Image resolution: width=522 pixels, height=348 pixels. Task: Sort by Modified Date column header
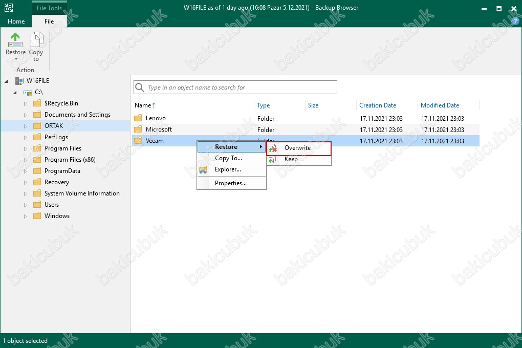click(x=440, y=105)
